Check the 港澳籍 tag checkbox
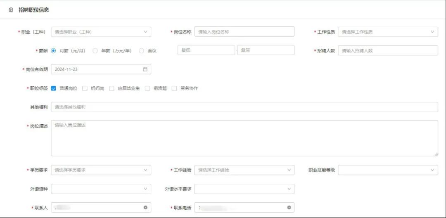Image resolution: width=446 pixels, height=218 pixels. (147, 88)
